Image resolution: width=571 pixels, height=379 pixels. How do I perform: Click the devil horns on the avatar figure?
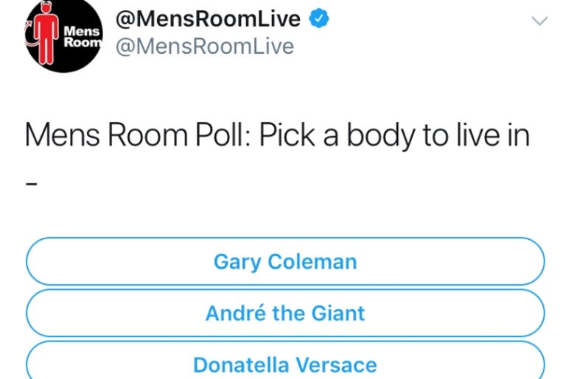tap(46, 4)
